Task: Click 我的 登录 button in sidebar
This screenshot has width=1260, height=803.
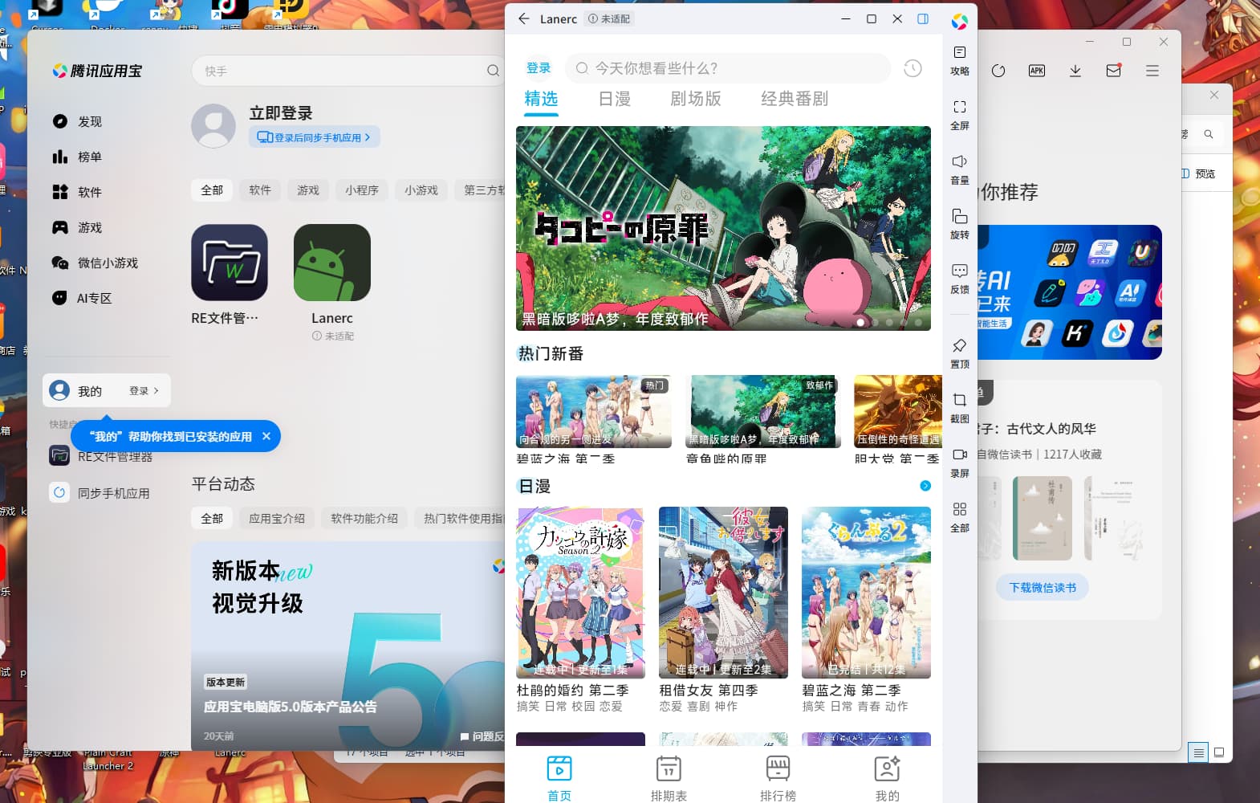Action: click(x=107, y=391)
